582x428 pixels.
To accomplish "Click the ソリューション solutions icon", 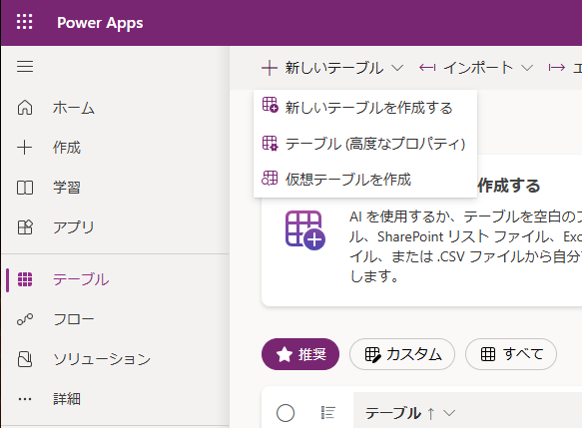I will (25, 359).
